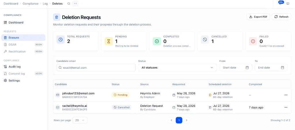Image resolution: width=295 pixels, height=130 pixels.
Task: Go to next page with right chevron
Action: [x=186, y=120]
